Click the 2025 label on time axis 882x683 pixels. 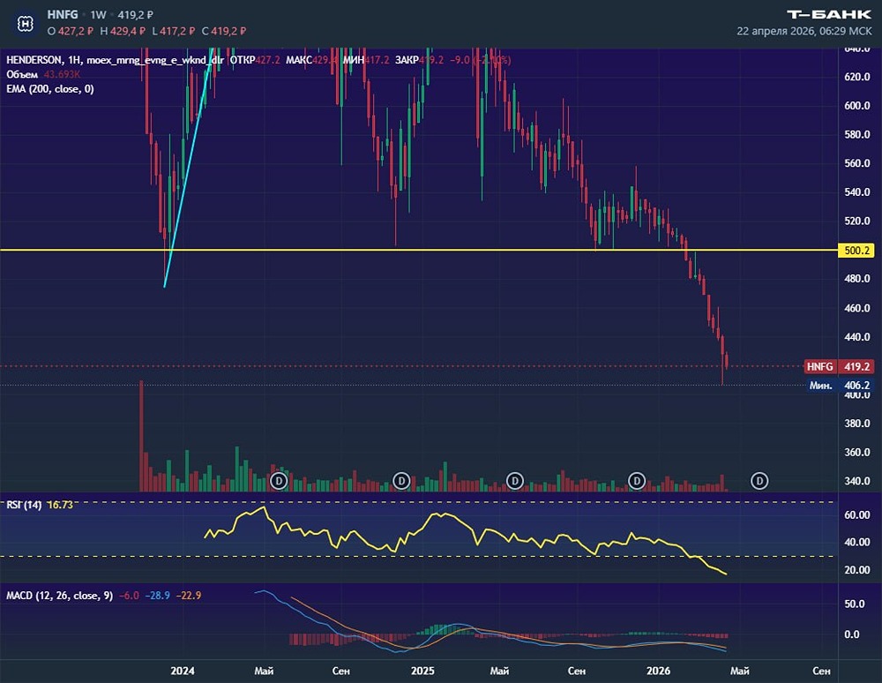tap(422, 672)
